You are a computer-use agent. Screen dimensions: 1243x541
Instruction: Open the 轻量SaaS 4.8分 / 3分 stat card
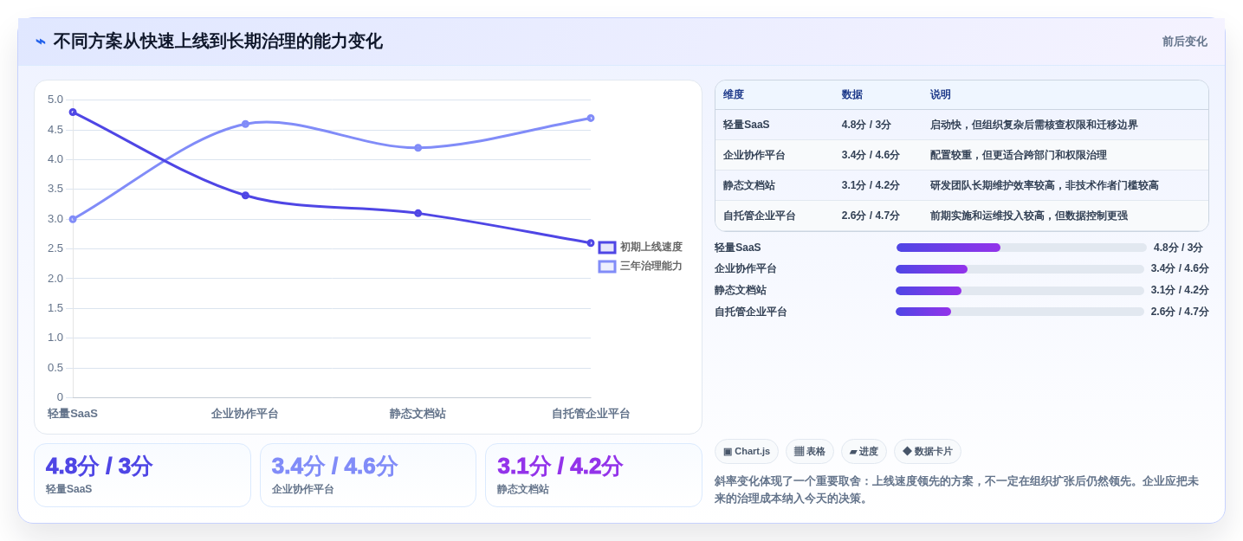pos(142,475)
